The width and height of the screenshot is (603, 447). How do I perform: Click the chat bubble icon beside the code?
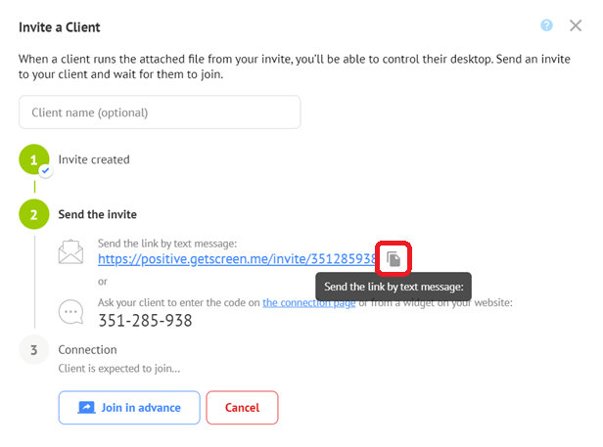point(70,311)
